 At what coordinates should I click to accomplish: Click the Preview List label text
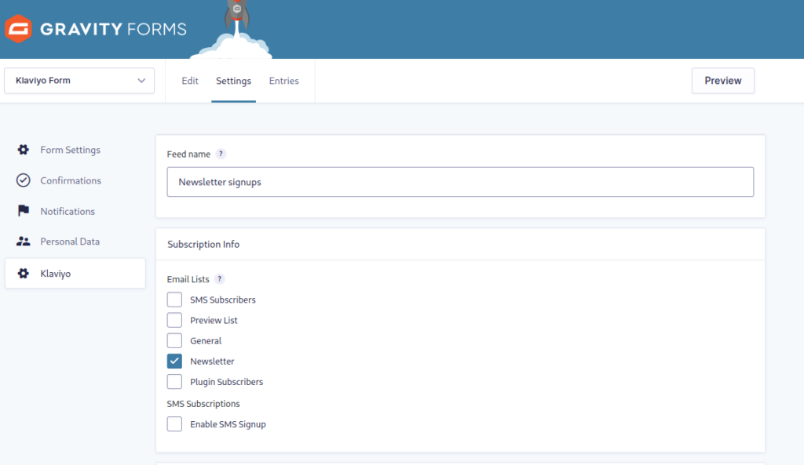click(x=214, y=320)
